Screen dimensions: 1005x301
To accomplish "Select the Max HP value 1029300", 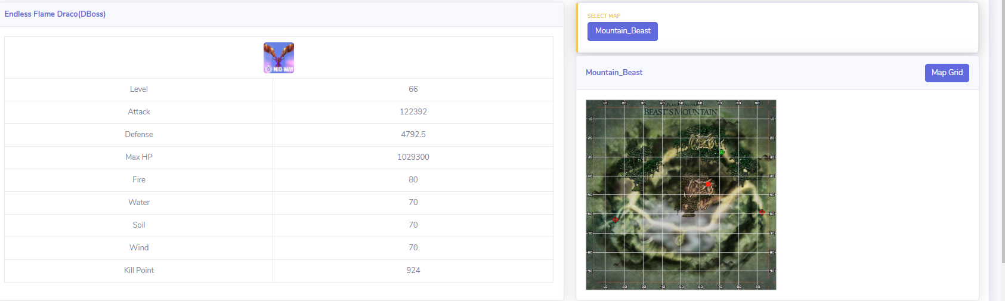I will (413, 157).
